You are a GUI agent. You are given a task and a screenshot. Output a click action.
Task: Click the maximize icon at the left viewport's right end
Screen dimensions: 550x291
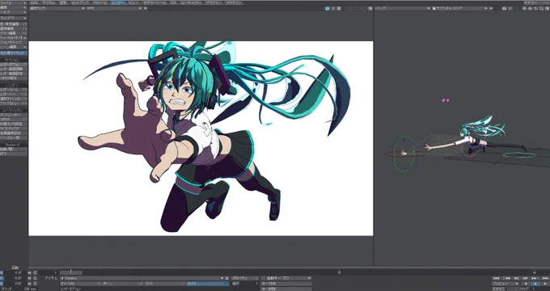pos(370,8)
